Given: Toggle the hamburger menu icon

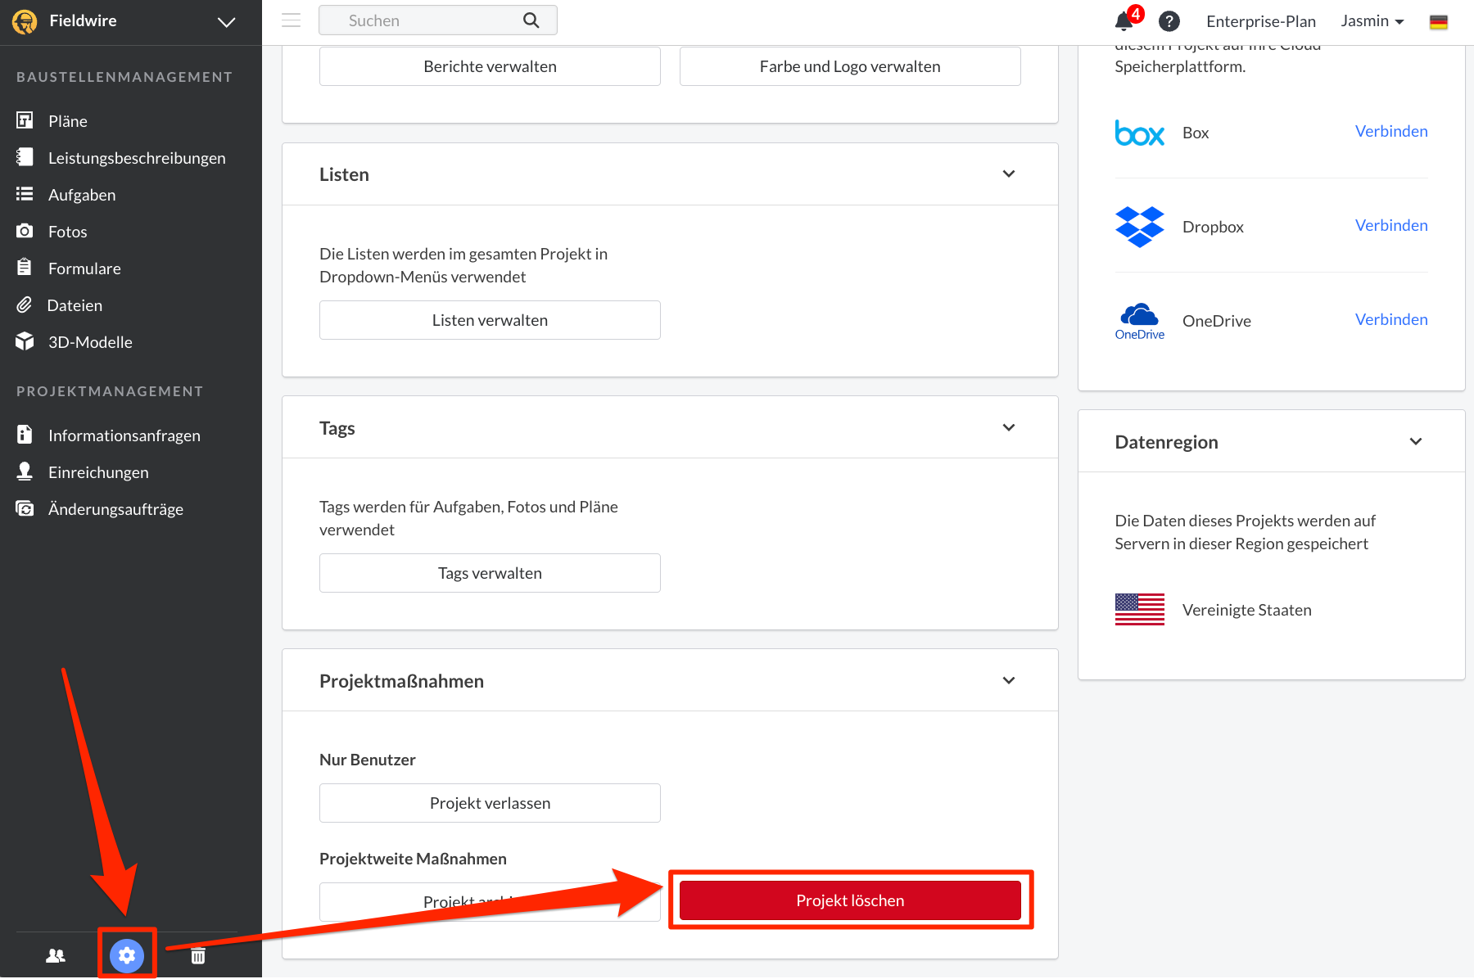Looking at the screenshot, I should coord(291,20).
